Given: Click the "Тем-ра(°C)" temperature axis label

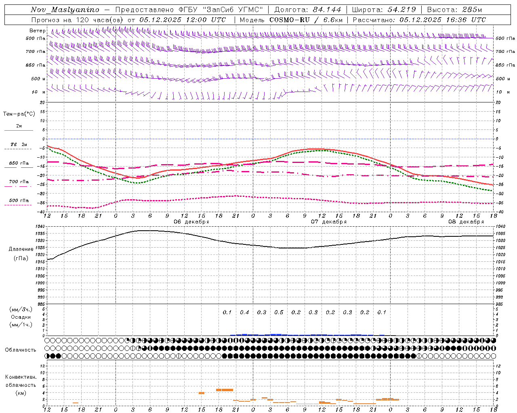Looking at the screenshot, I should (19, 114).
